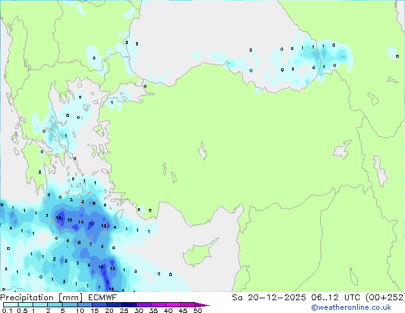Viewport: 405px width, 313px height.
Task: Select the 30–35 mm violet legend swatch
Action: coord(143,305)
